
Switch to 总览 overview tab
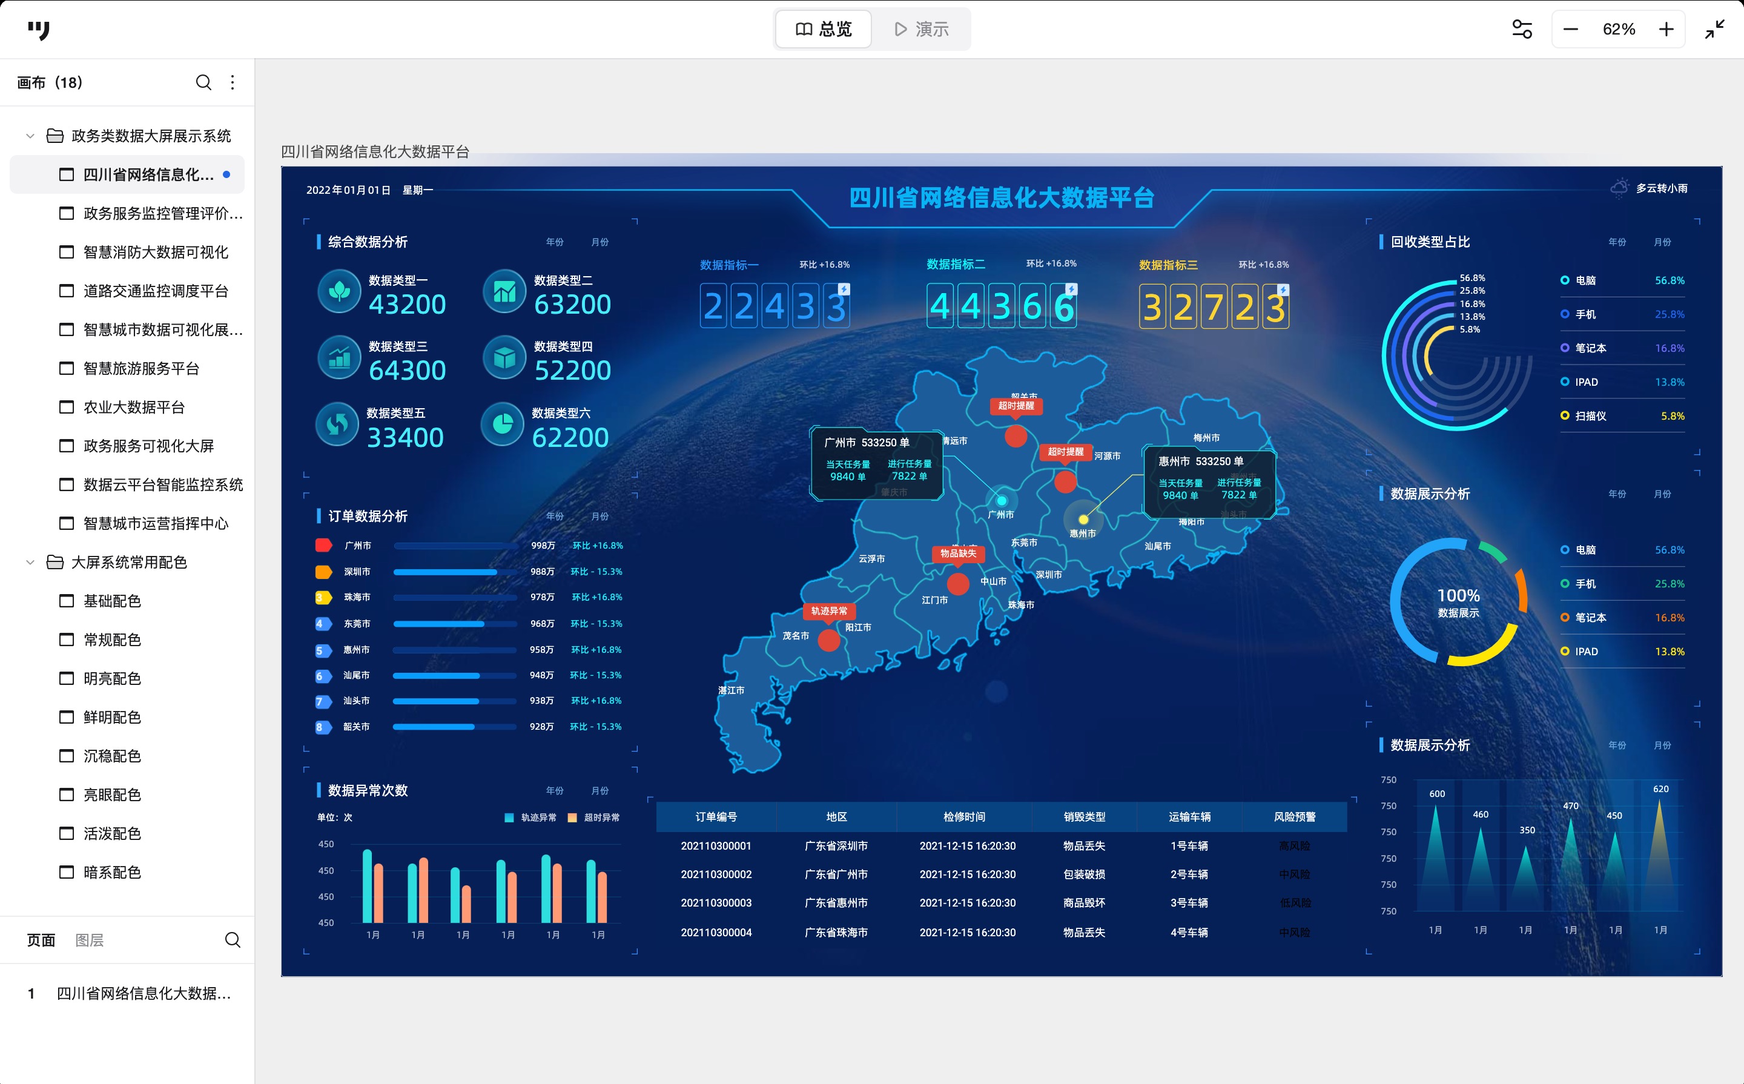coord(824,30)
